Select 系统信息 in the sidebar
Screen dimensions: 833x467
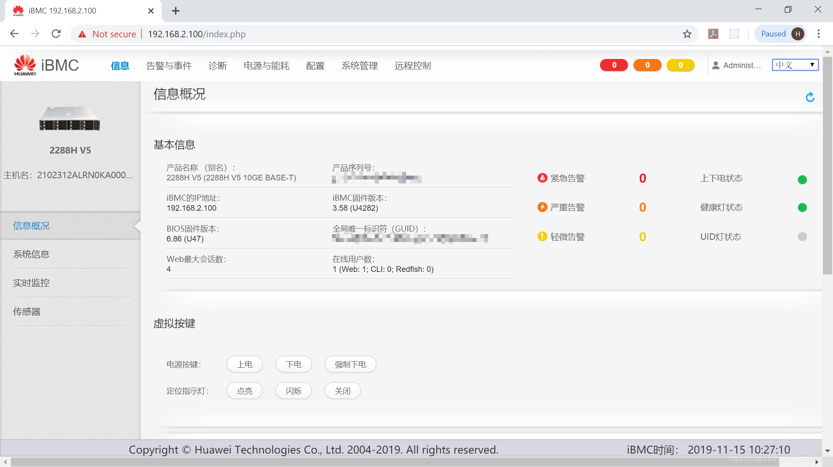(70, 254)
